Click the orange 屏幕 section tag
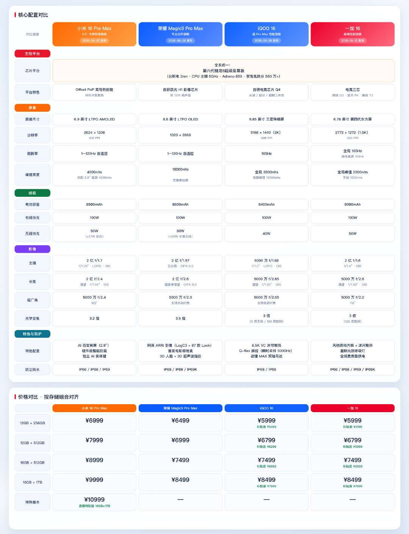This screenshot has height=534, width=409. (32, 108)
